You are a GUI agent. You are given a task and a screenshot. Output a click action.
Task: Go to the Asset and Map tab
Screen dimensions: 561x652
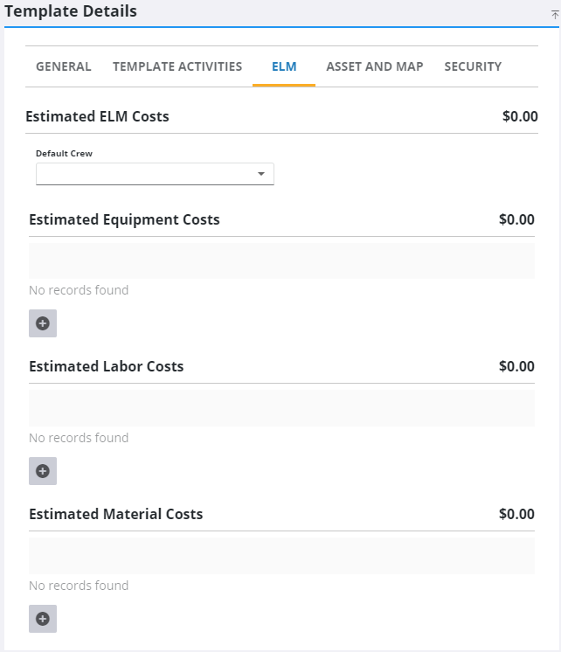(375, 66)
